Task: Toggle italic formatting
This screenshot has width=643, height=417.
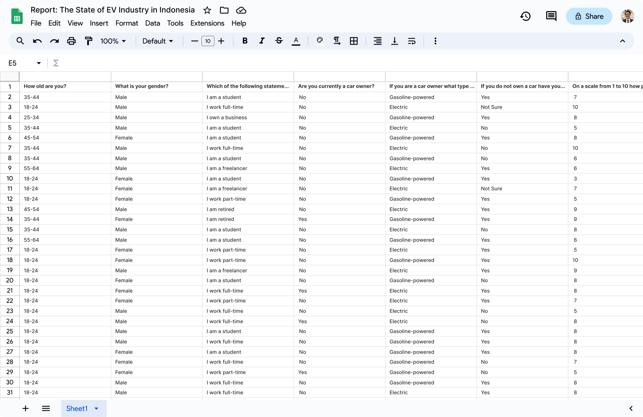Action: [x=262, y=41]
